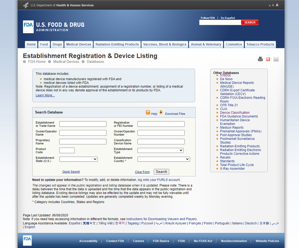Select the smallest text size 'a'
Image resolution: width=299 pixels, height=248 pixels.
(270, 6)
